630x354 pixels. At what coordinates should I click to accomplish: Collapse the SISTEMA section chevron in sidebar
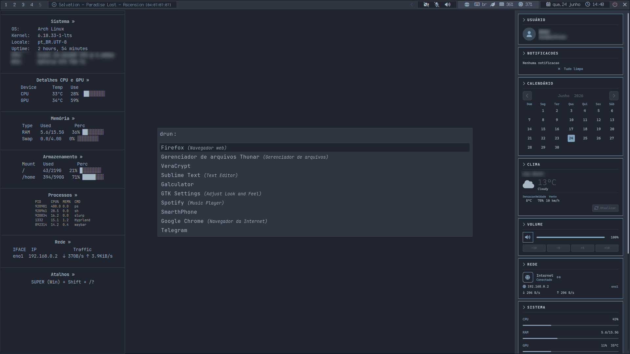[x=524, y=307]
